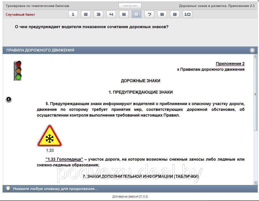Screen dimensions: 259x201
Task: Open question number 9
Action: (175, 14)
